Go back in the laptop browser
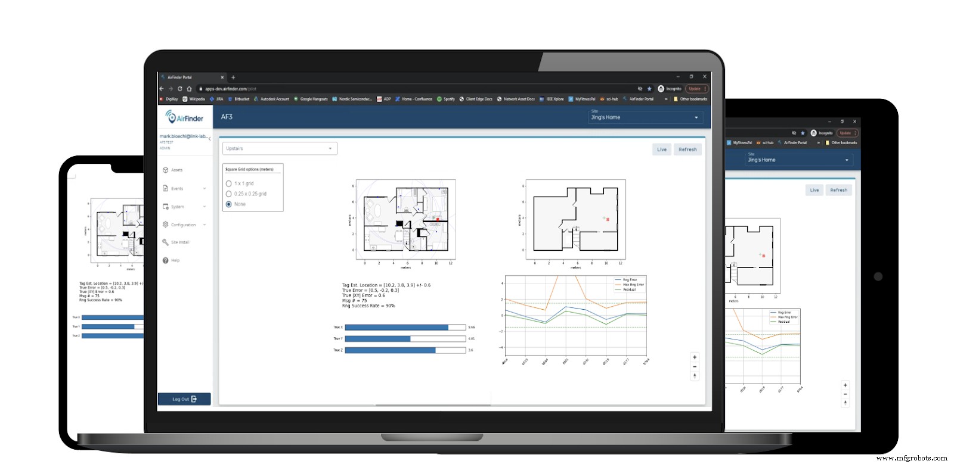The image size is (954, 464). [162, 89]
